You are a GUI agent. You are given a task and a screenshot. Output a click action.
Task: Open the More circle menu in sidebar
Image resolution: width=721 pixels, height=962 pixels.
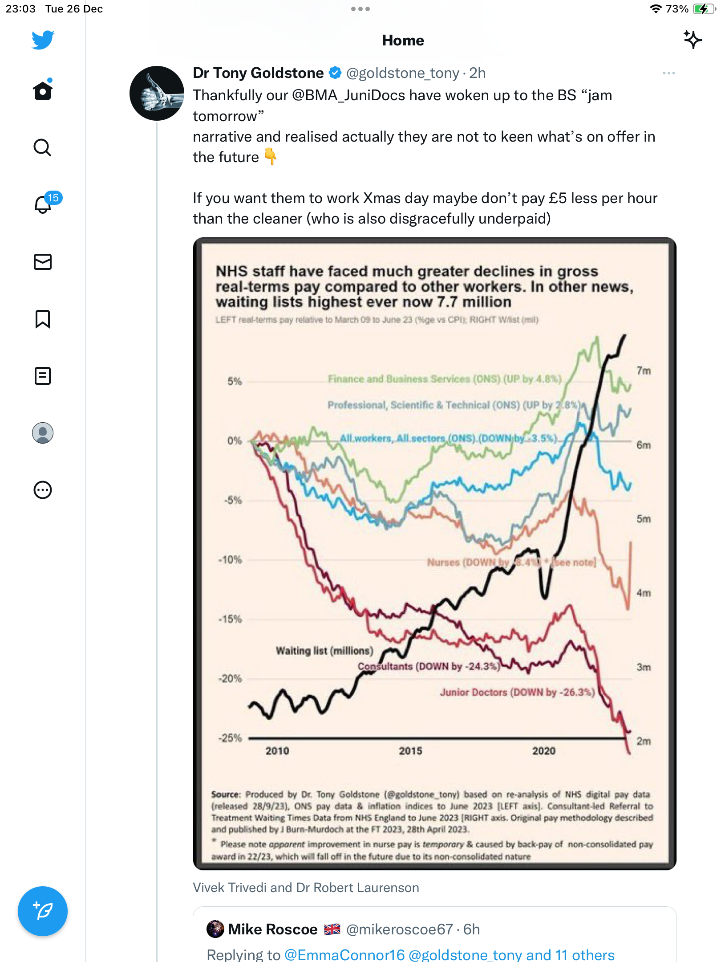(x=43, y=490)
